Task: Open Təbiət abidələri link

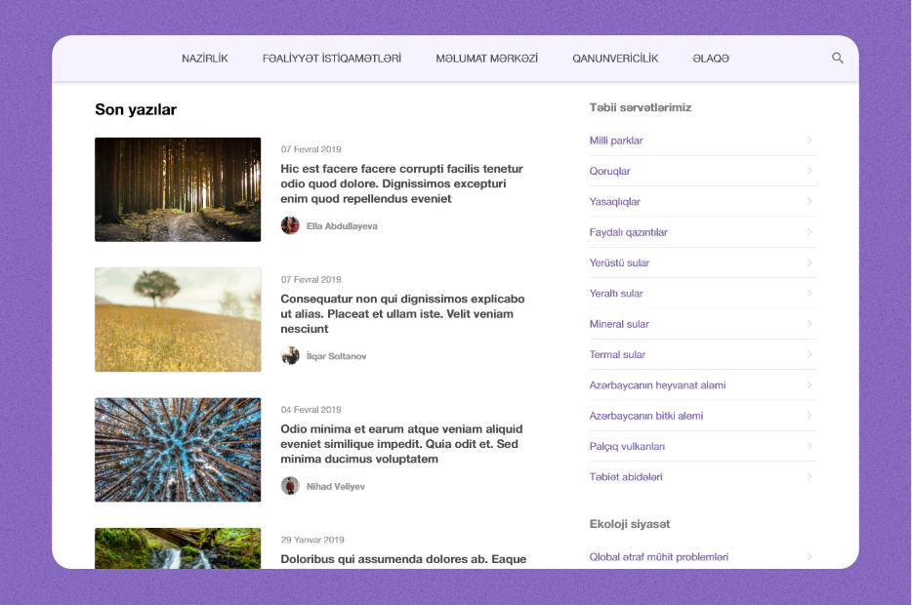Action: coord(626,477)
